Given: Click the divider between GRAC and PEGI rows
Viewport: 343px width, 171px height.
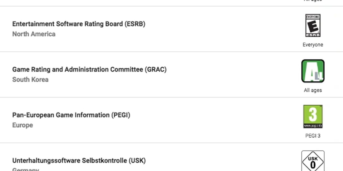Looking at the screenshot, I should (171, 97).
